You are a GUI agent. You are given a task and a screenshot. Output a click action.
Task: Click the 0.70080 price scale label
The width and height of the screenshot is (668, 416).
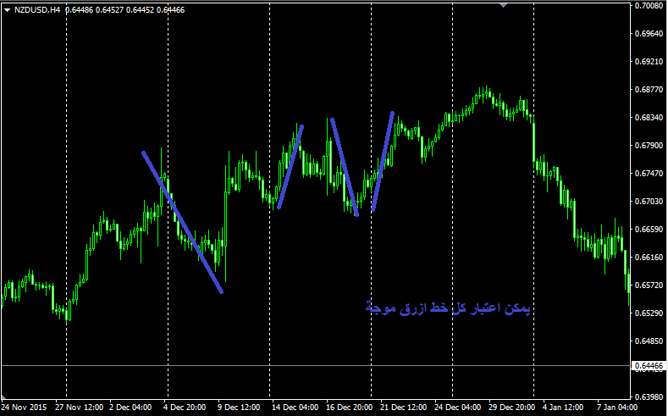coord(649,6)
